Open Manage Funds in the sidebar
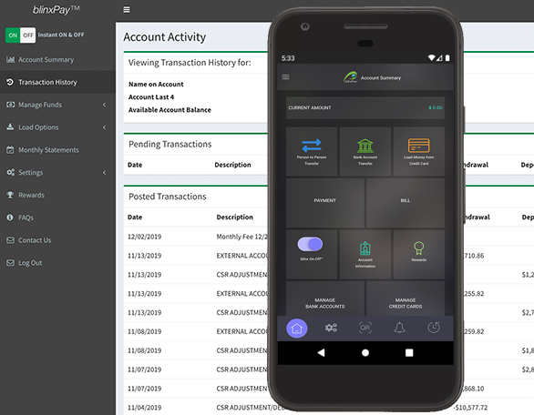This screenshot has width=534, height=415. pos(40,105)
